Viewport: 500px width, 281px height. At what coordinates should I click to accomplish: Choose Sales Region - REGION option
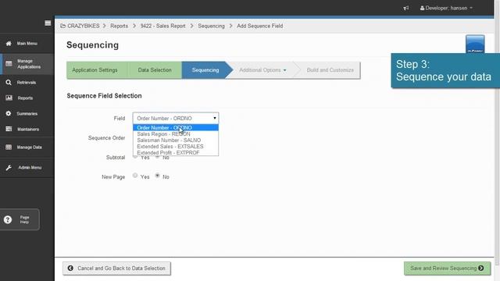coord(176,134)
